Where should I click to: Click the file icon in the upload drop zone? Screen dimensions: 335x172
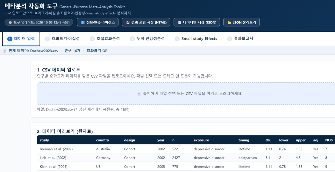(139, 94)
